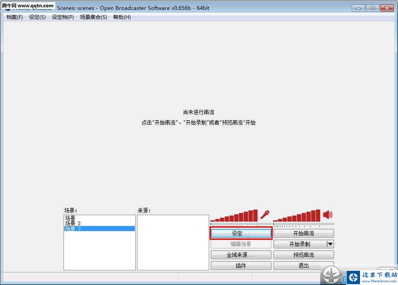Open the 场景集合(S) scene collection menu

92,17
